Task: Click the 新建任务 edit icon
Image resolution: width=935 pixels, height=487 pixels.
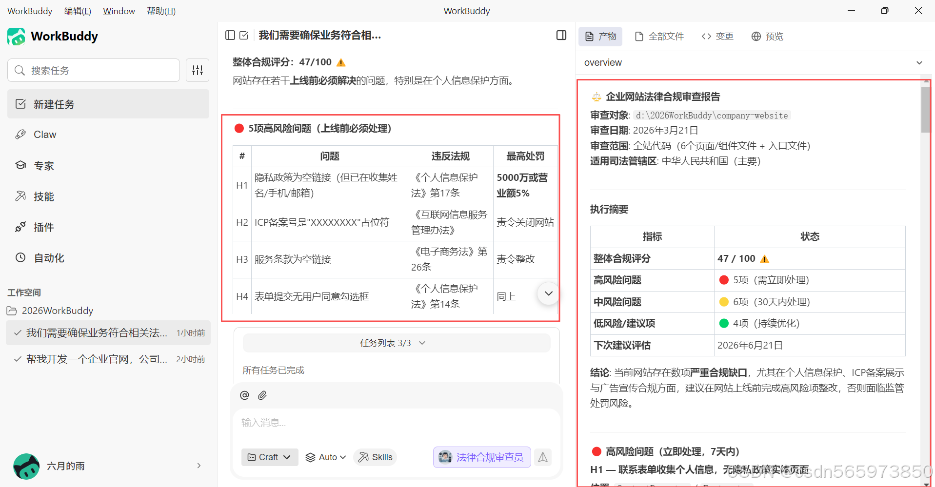Action: 20,104
